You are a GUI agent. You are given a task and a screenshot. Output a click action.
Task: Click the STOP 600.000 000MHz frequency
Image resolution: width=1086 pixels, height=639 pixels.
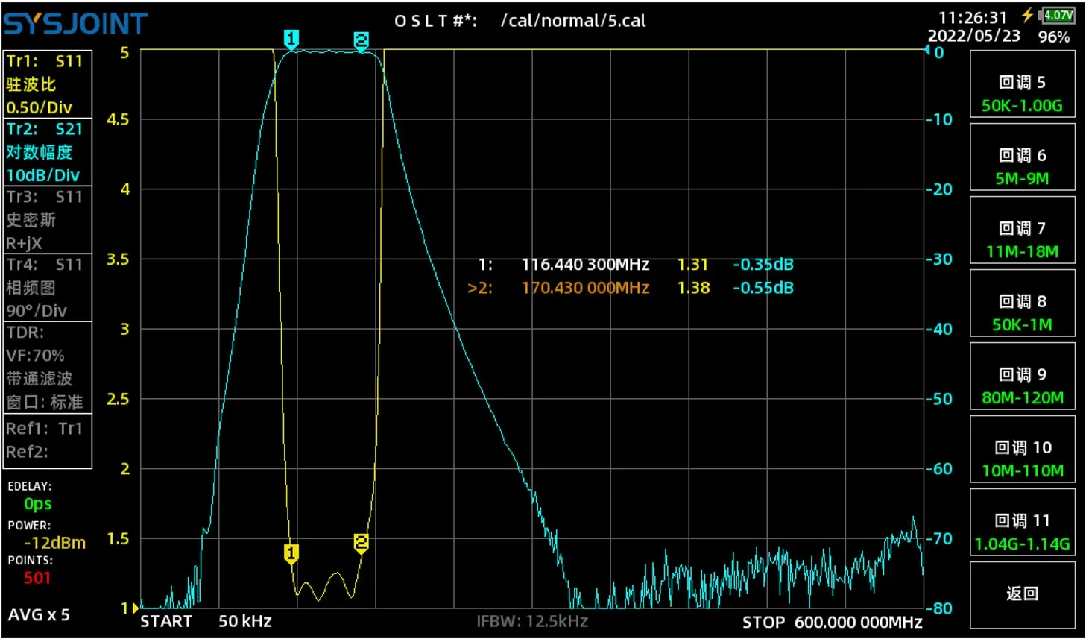tap(832, 622)
